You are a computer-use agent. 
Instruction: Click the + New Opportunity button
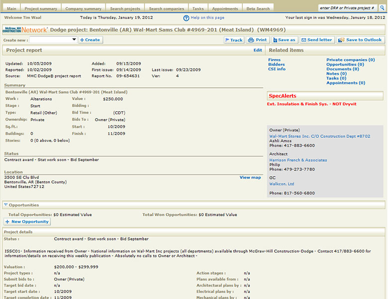(27, 222)
